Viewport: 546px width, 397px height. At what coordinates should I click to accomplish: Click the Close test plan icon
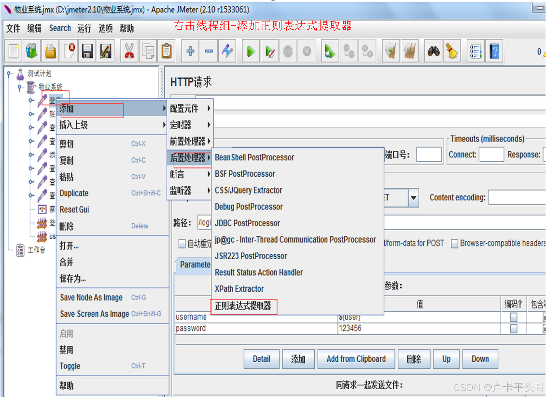pos(69,51)
